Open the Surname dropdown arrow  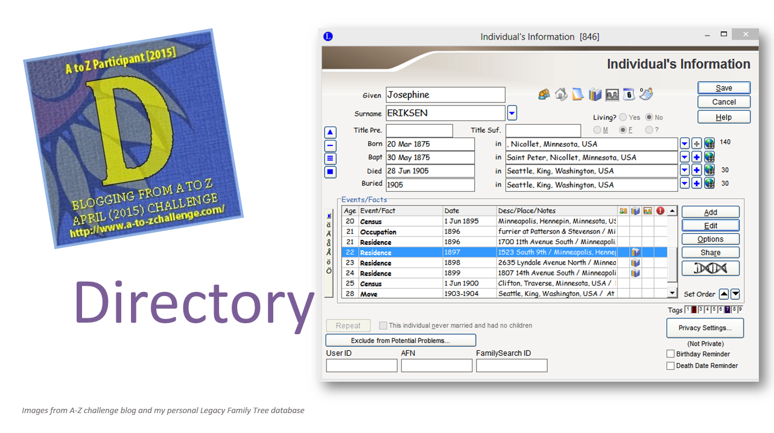coord(512,113)
